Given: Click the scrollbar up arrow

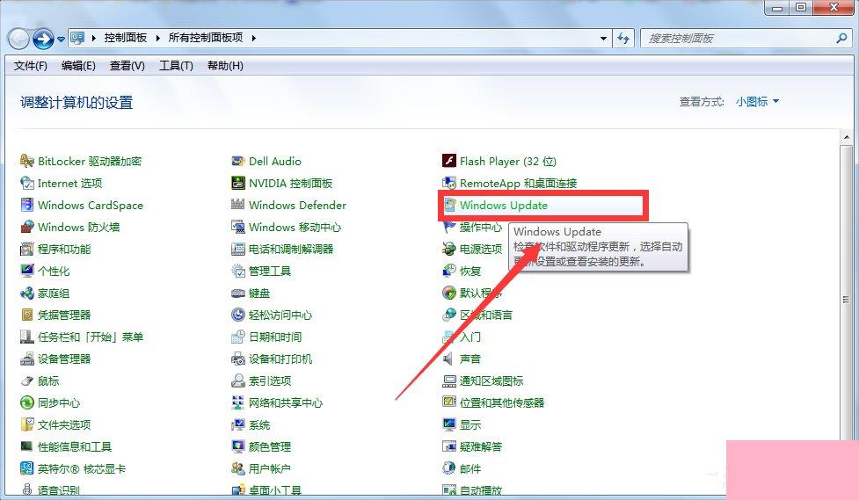Looking at the screenshot, I should 846,137.
